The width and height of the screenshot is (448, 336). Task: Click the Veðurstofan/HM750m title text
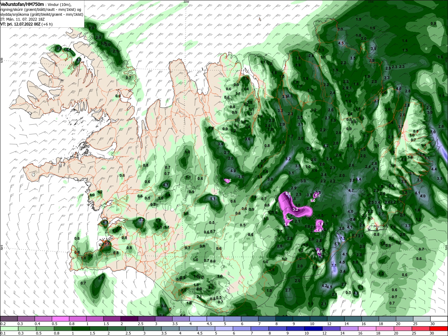22,4
